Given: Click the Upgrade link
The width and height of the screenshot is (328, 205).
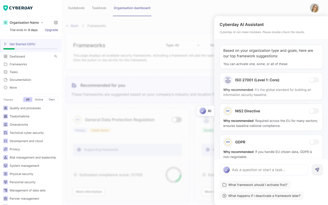Looking at the screenshot, I should point(51,30).
